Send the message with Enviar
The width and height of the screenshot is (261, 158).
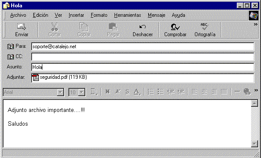[22, 30]
